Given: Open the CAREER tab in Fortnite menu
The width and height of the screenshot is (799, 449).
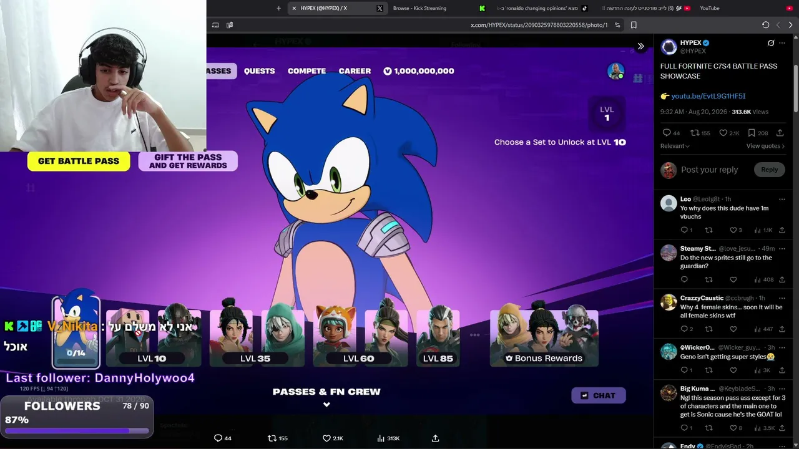Looking at the screenshot, I should coord(355,71).
